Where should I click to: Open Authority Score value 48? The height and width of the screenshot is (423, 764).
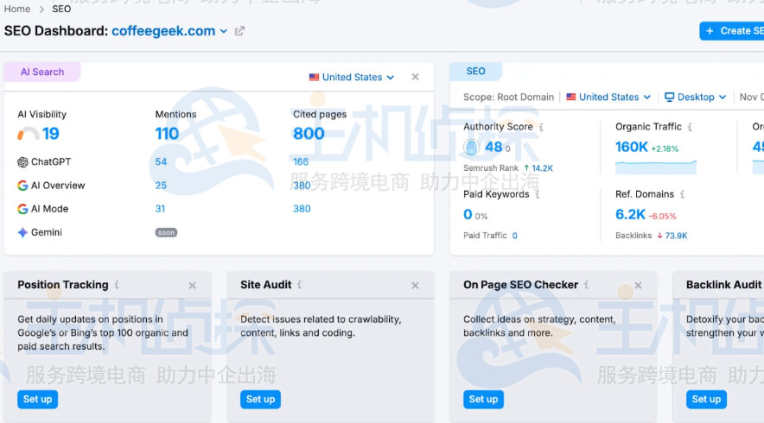[x=493, y=147]
